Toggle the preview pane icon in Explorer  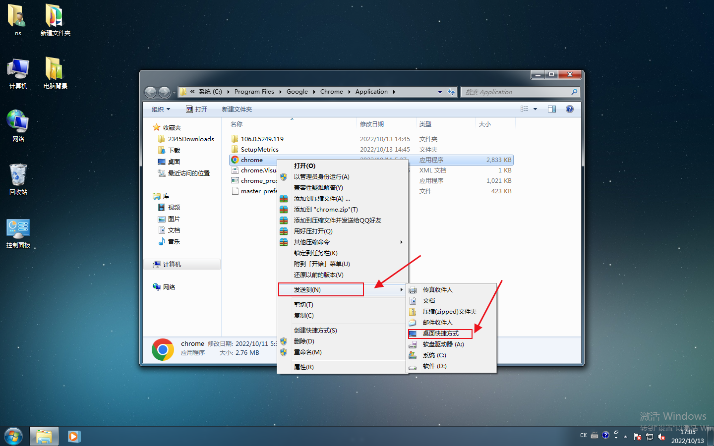click(x=552, y=109)
